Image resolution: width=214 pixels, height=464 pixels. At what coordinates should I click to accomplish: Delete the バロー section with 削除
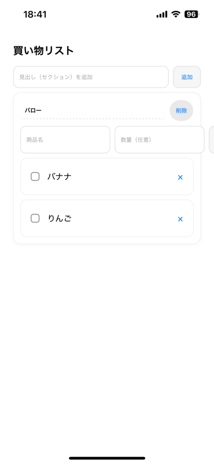[181, 111]
